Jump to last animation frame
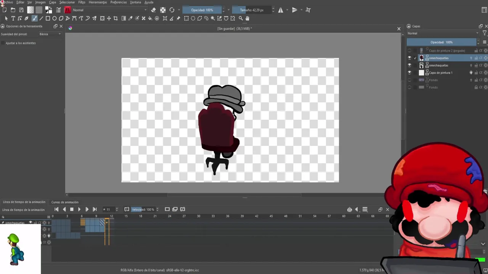The width and height of the screenshot is (488, 274). [x=95, y=209]
